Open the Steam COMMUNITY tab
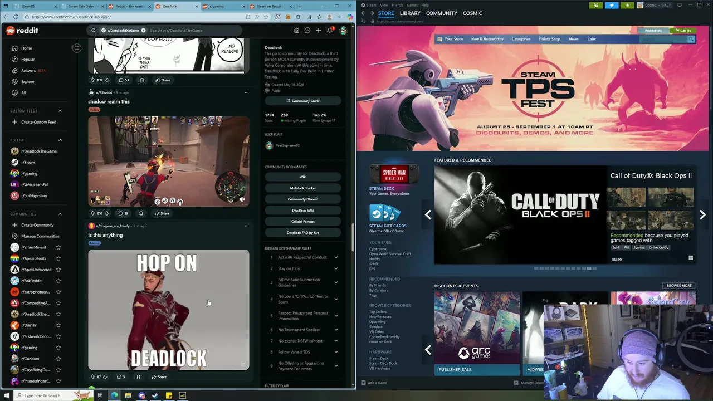 (x=442, y=13)
